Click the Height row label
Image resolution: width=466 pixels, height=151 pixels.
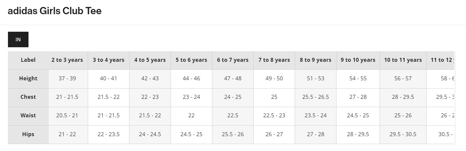28,78
